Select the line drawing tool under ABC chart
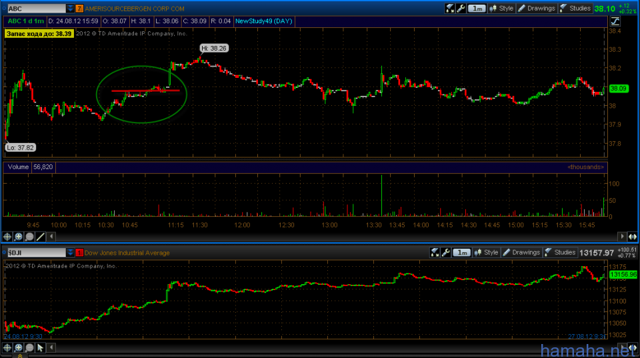 [40, 236]
